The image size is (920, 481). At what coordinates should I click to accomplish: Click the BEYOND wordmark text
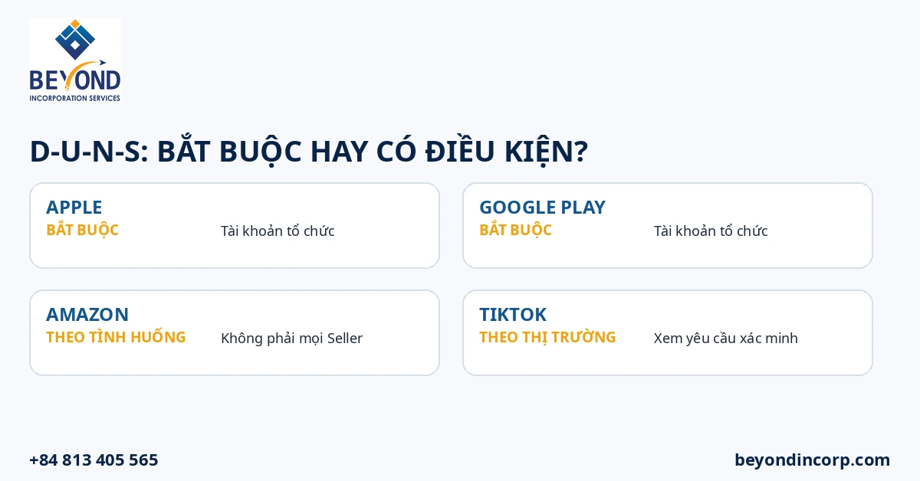coord(75,80)
